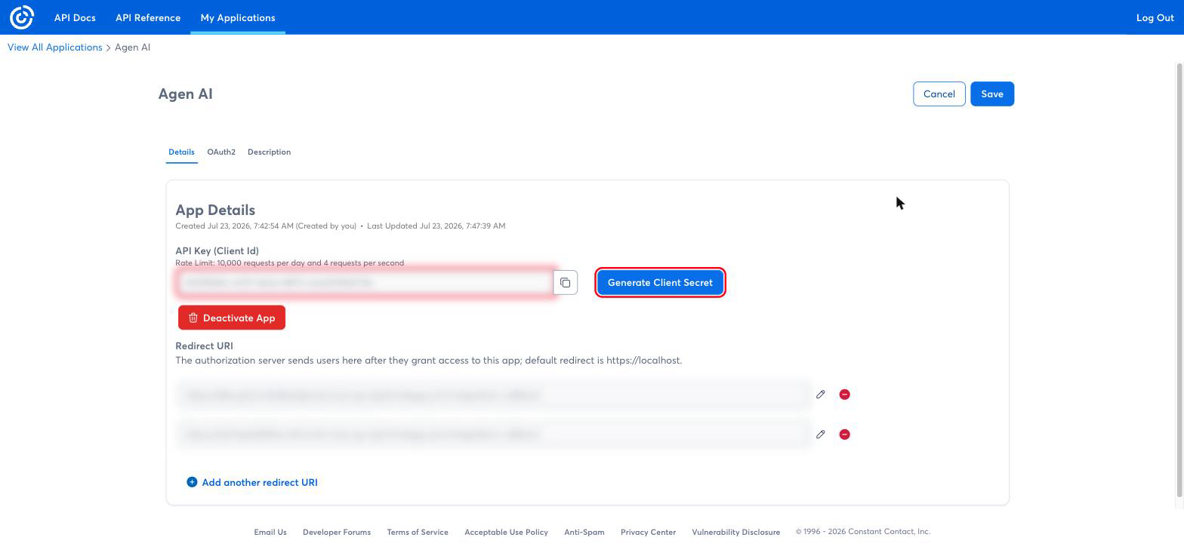Click View All Applications breadcrumb
Image resolution: width=1184 pixels, height=559 pixels.
pyautogui.click(x=55, y=48)
